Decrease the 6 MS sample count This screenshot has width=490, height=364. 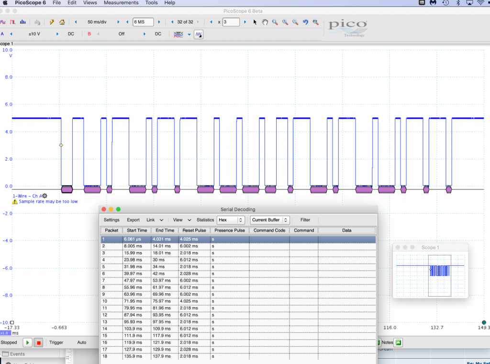127,22
